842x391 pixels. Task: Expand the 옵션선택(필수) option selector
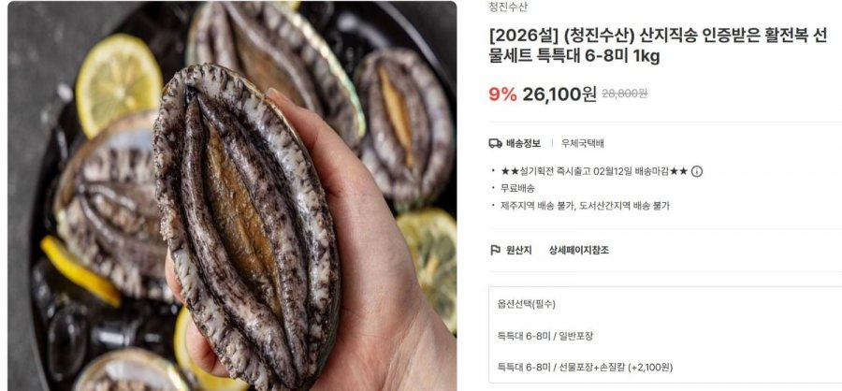click(x=526, y=304)
